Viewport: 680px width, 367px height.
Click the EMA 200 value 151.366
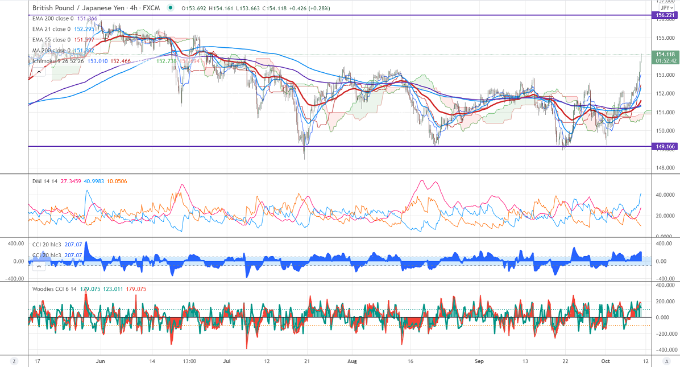[87, 19]
